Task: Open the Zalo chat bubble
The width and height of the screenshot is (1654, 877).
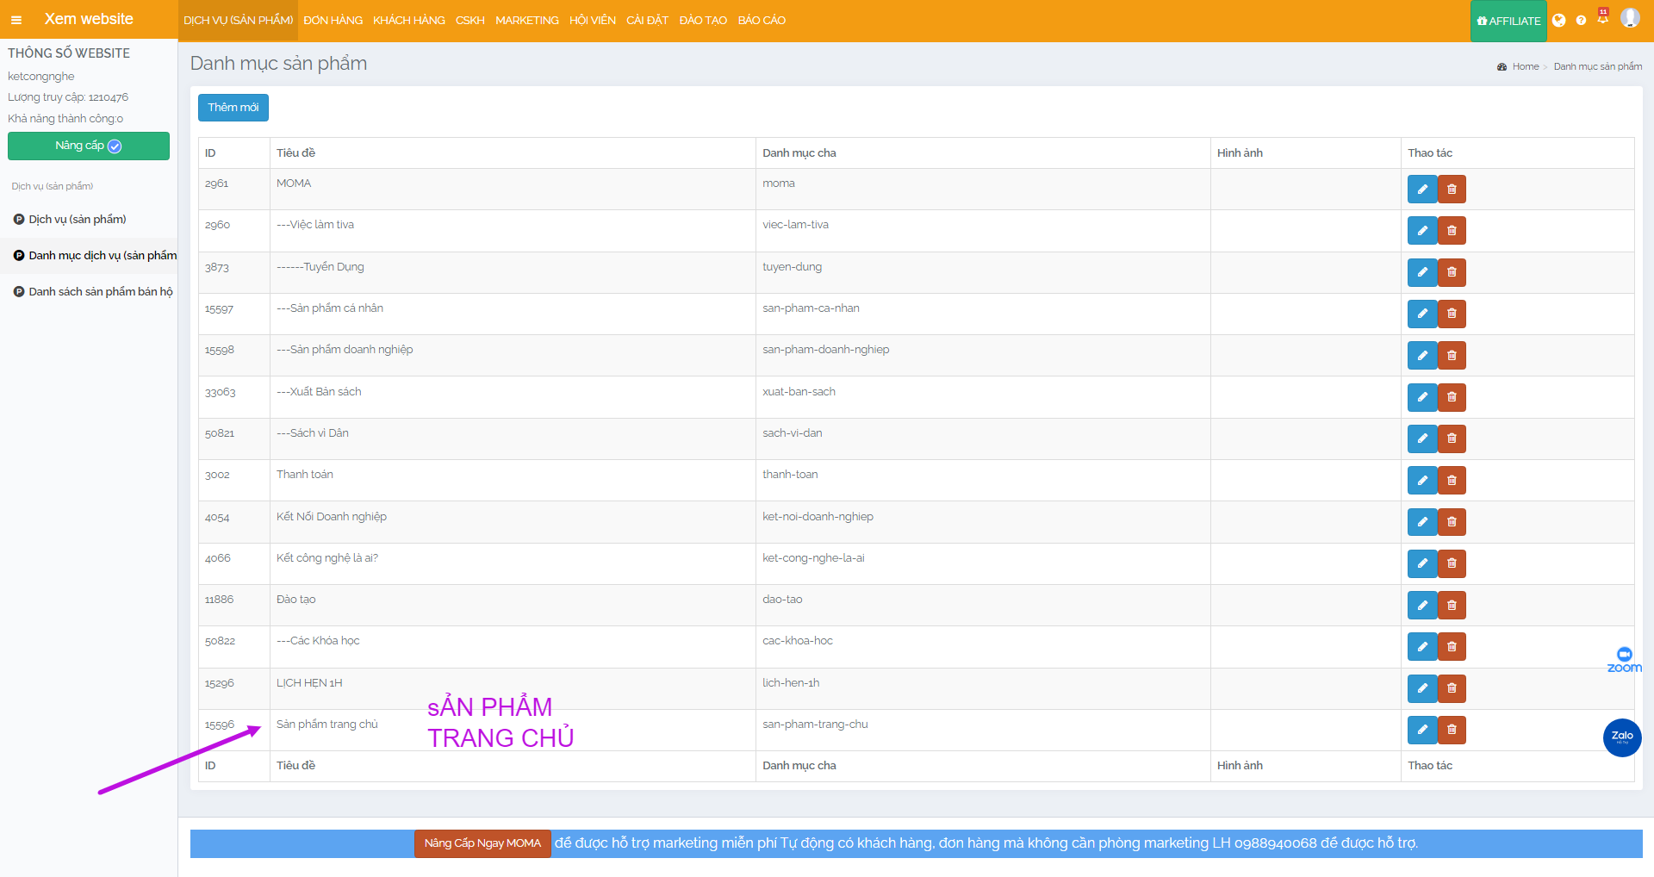Action: click(1621, 737)
